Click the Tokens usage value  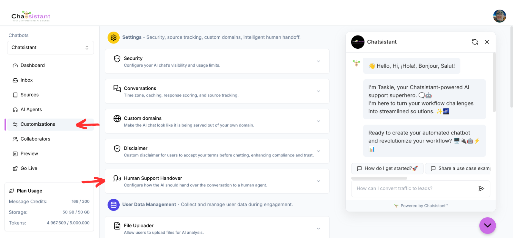coord(68,223)
